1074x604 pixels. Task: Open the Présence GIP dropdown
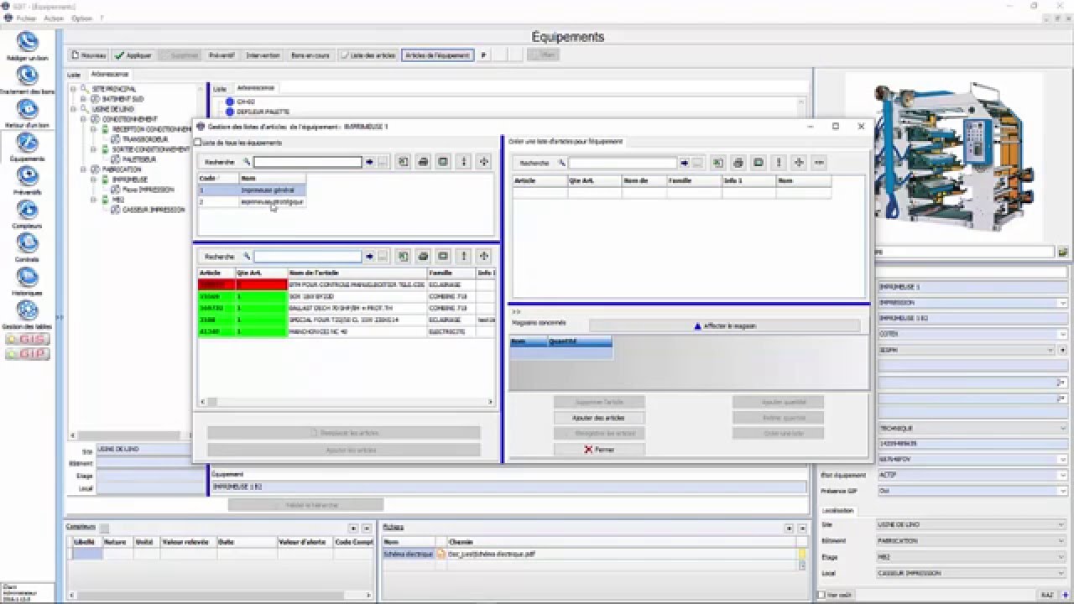(x=1062, y=491)
